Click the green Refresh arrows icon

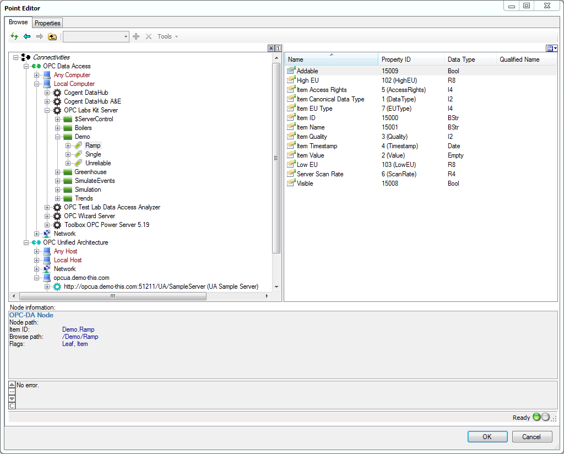coord(14,36)
